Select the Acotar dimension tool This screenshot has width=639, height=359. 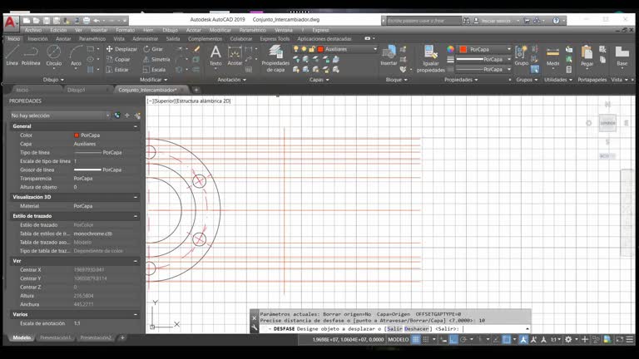pos(235,56)
